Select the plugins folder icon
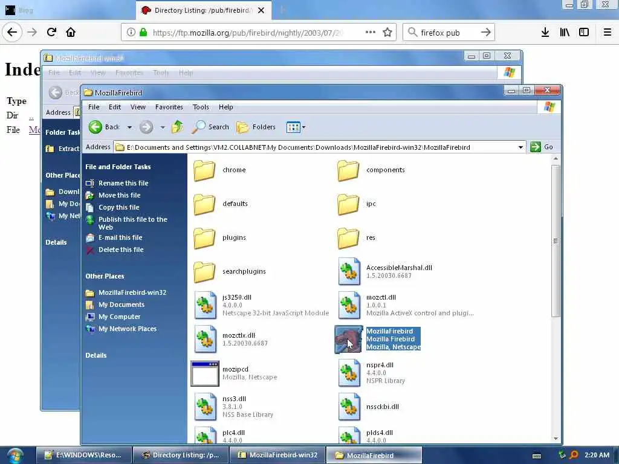 tap(204, 238)
